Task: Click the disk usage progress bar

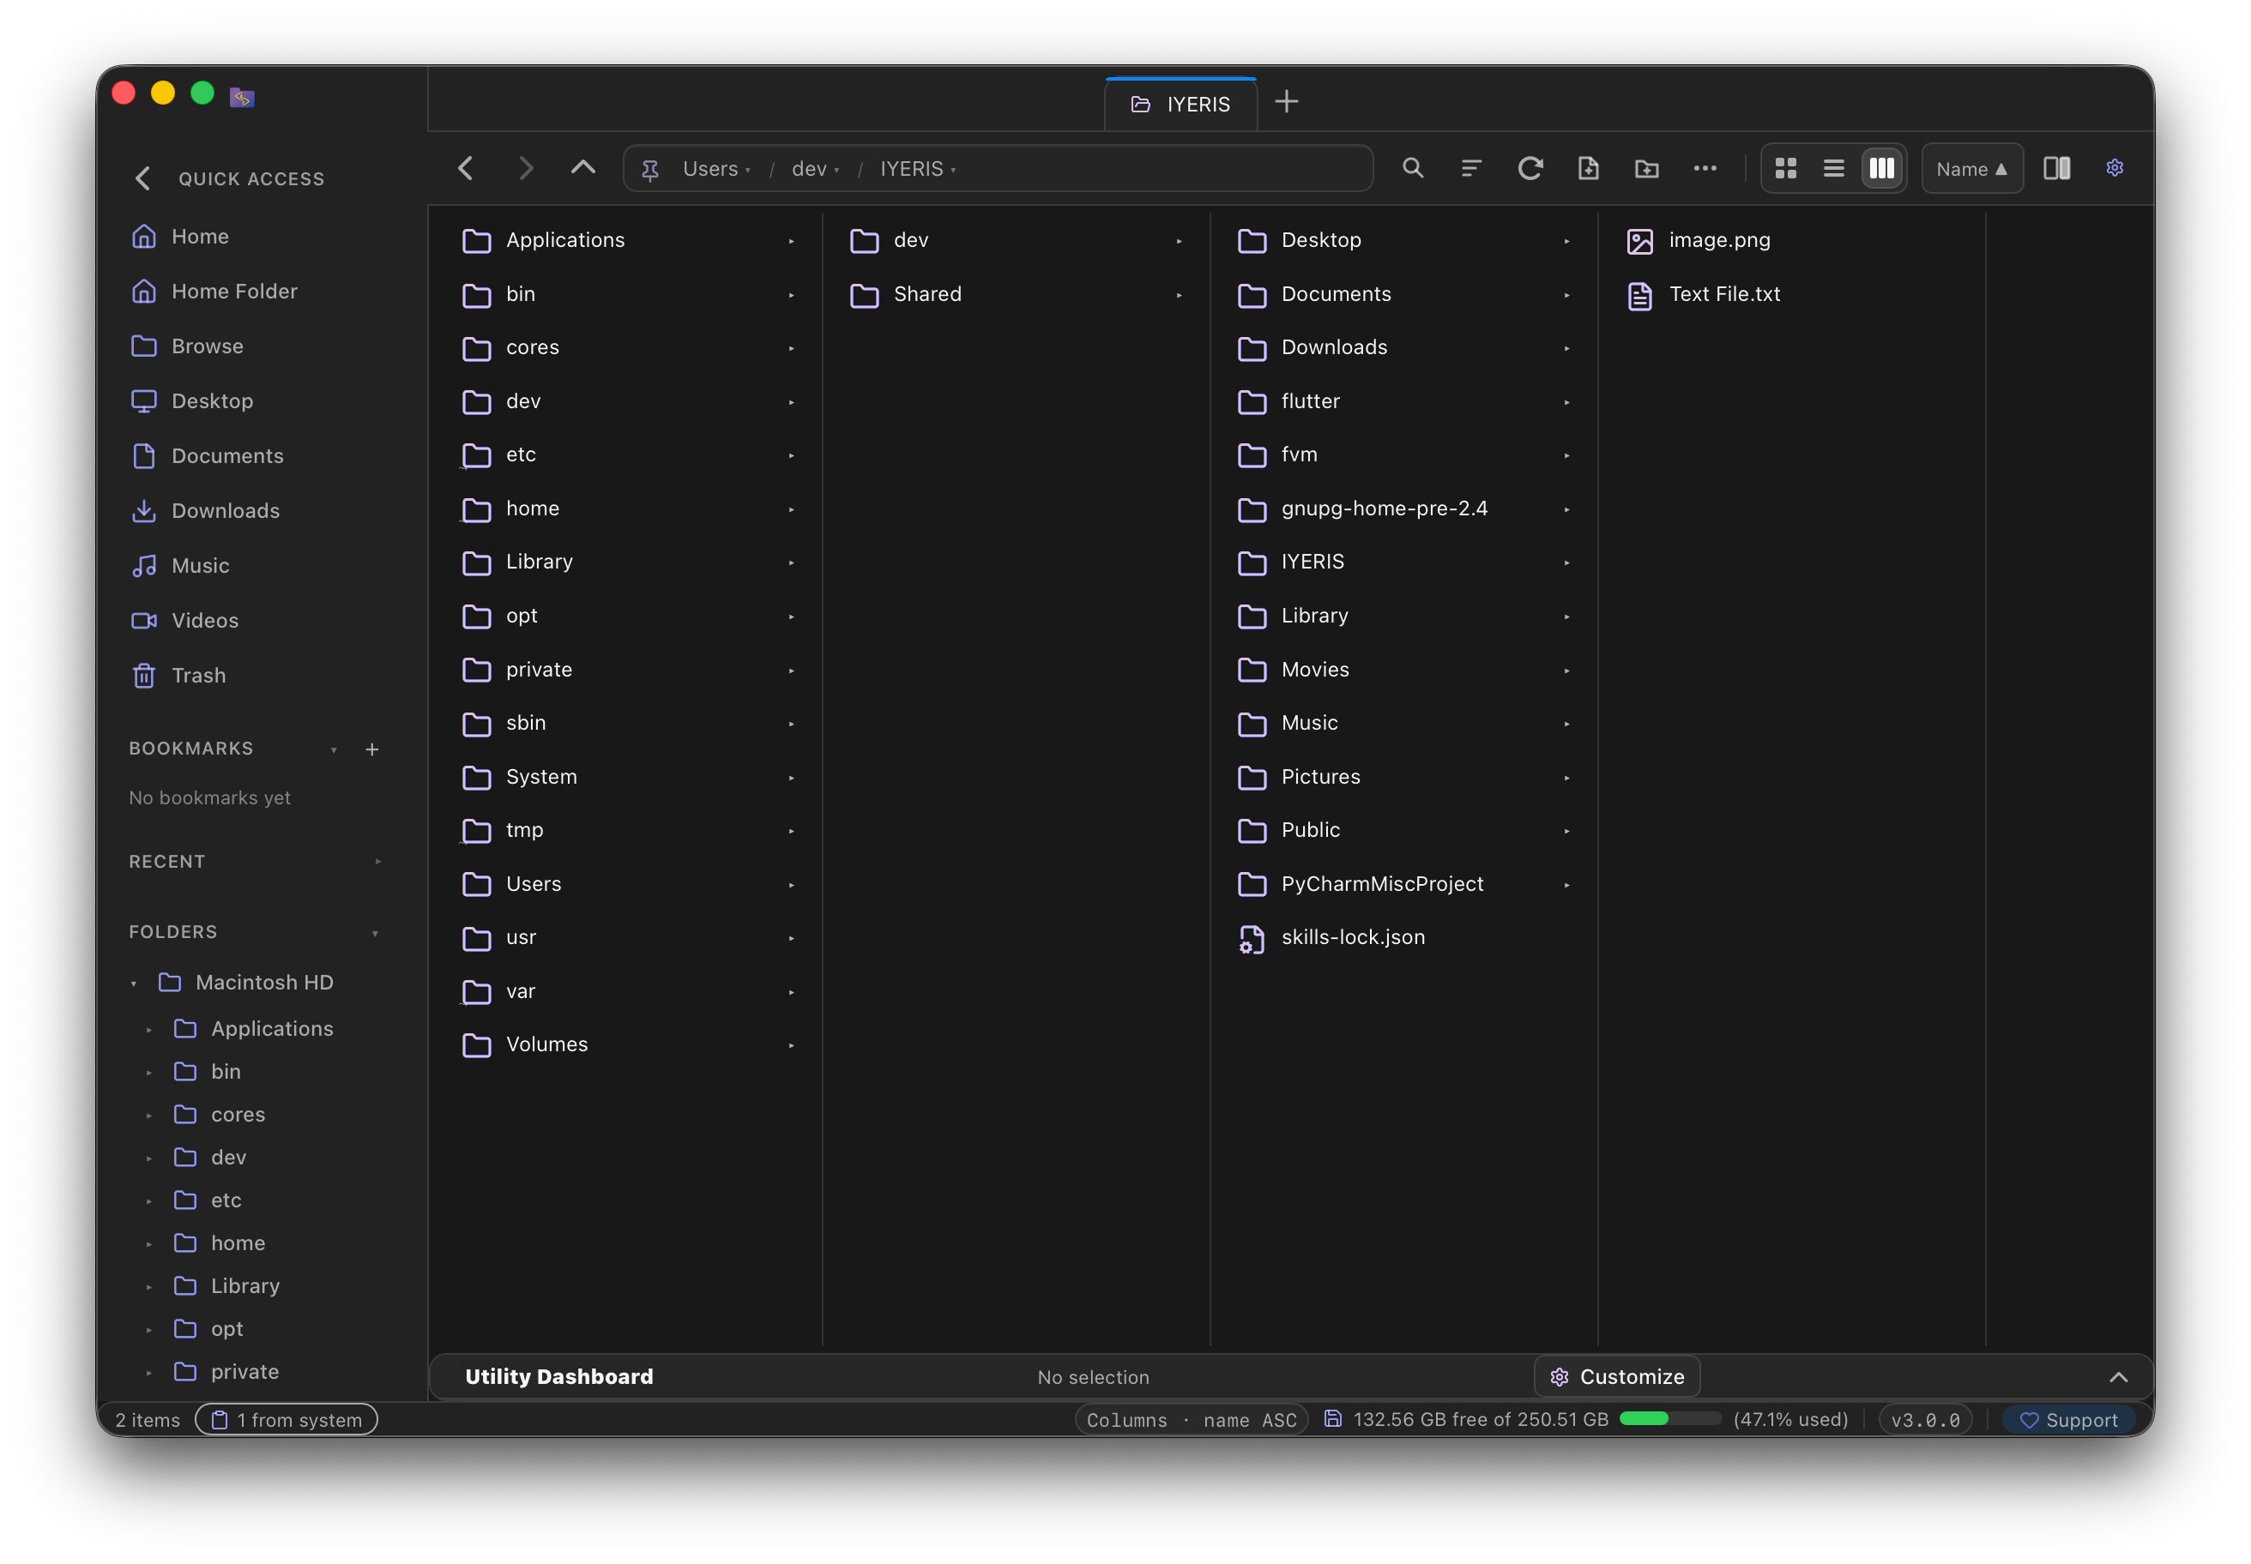Action: coord(1669,1419)
